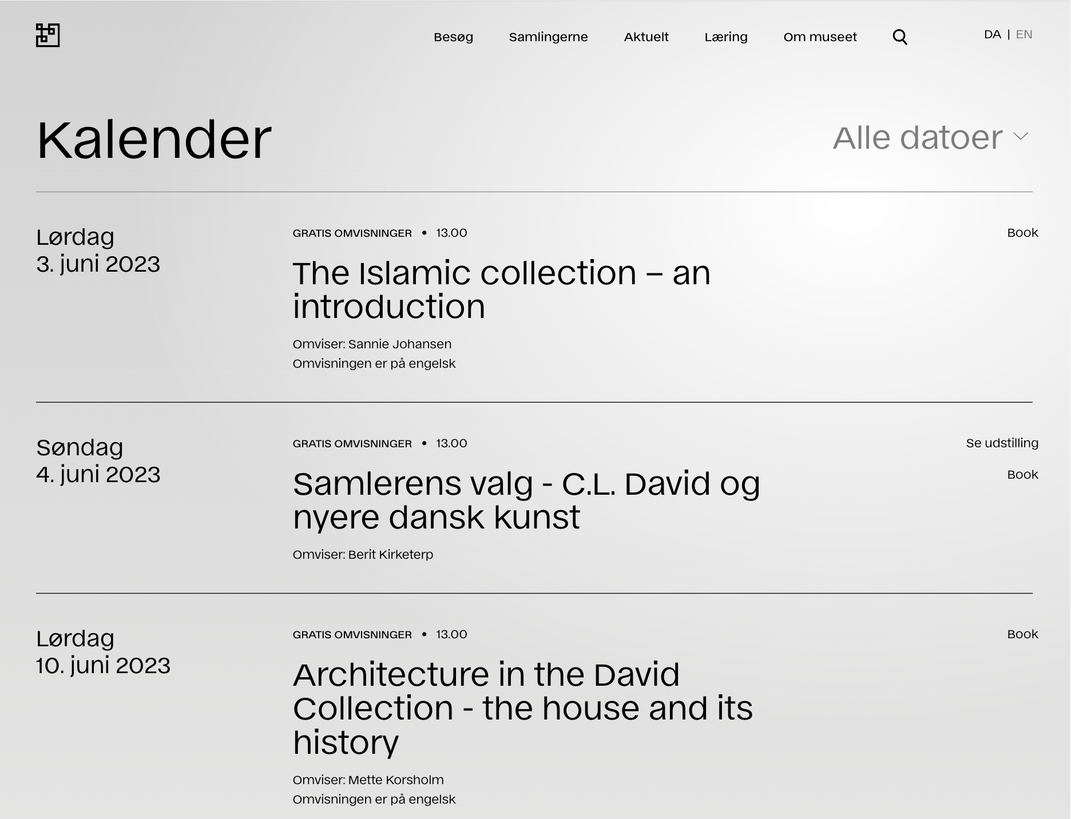Click Se udstilling for Samlerens valg
The height and width of the screenshot is (819, 1071).
coord(1002,443)
